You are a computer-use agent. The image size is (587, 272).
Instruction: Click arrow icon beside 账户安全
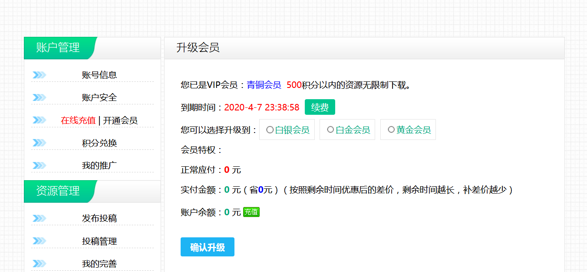39,97
